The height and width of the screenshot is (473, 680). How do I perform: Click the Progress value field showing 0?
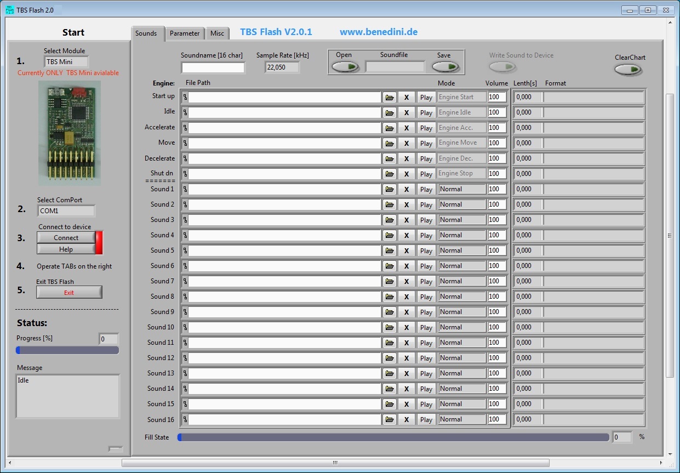(108, 339)
